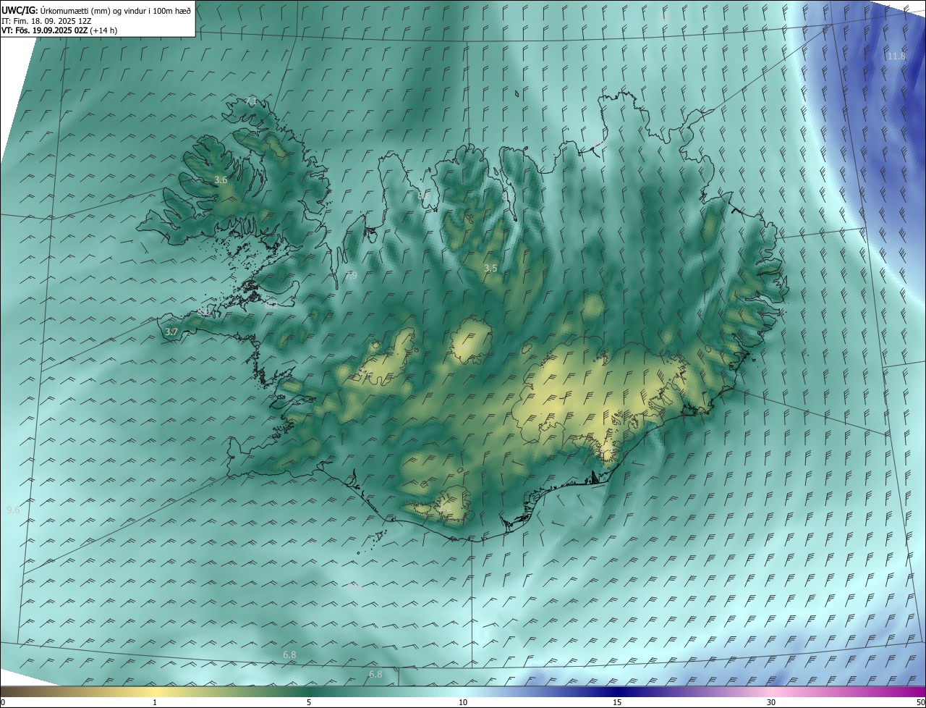Click the color scale label 30
The image size is (926, 708).
(771, 703)
